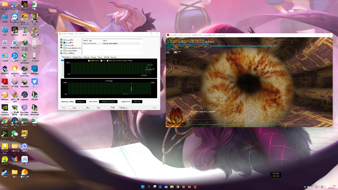Switch to the Clocks tab
The image size is (338, 190).
pos(100,57)
